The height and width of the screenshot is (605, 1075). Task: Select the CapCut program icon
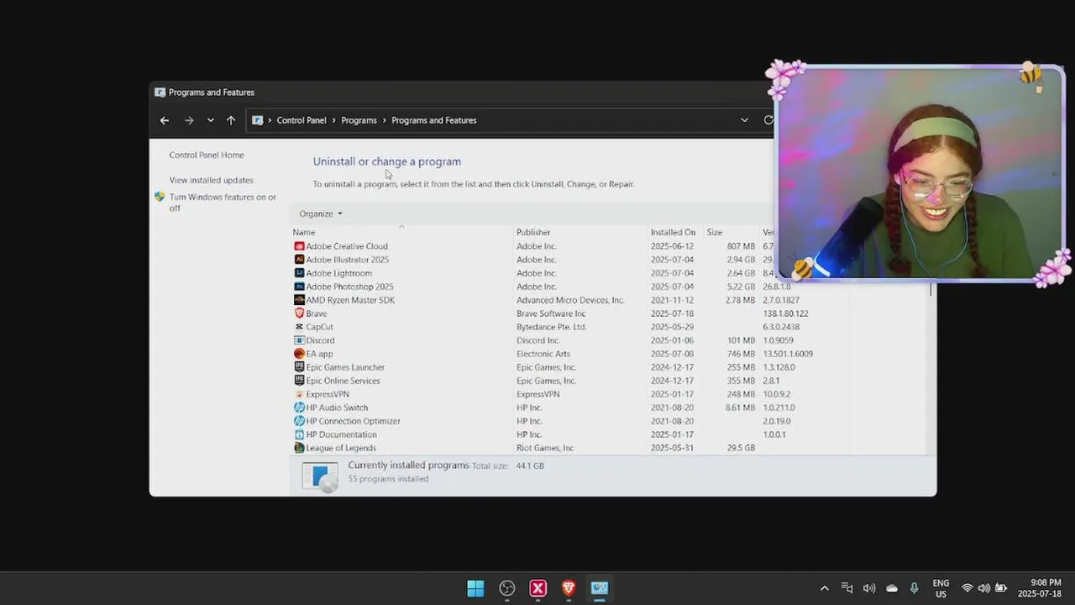click(x=299, y=327)
